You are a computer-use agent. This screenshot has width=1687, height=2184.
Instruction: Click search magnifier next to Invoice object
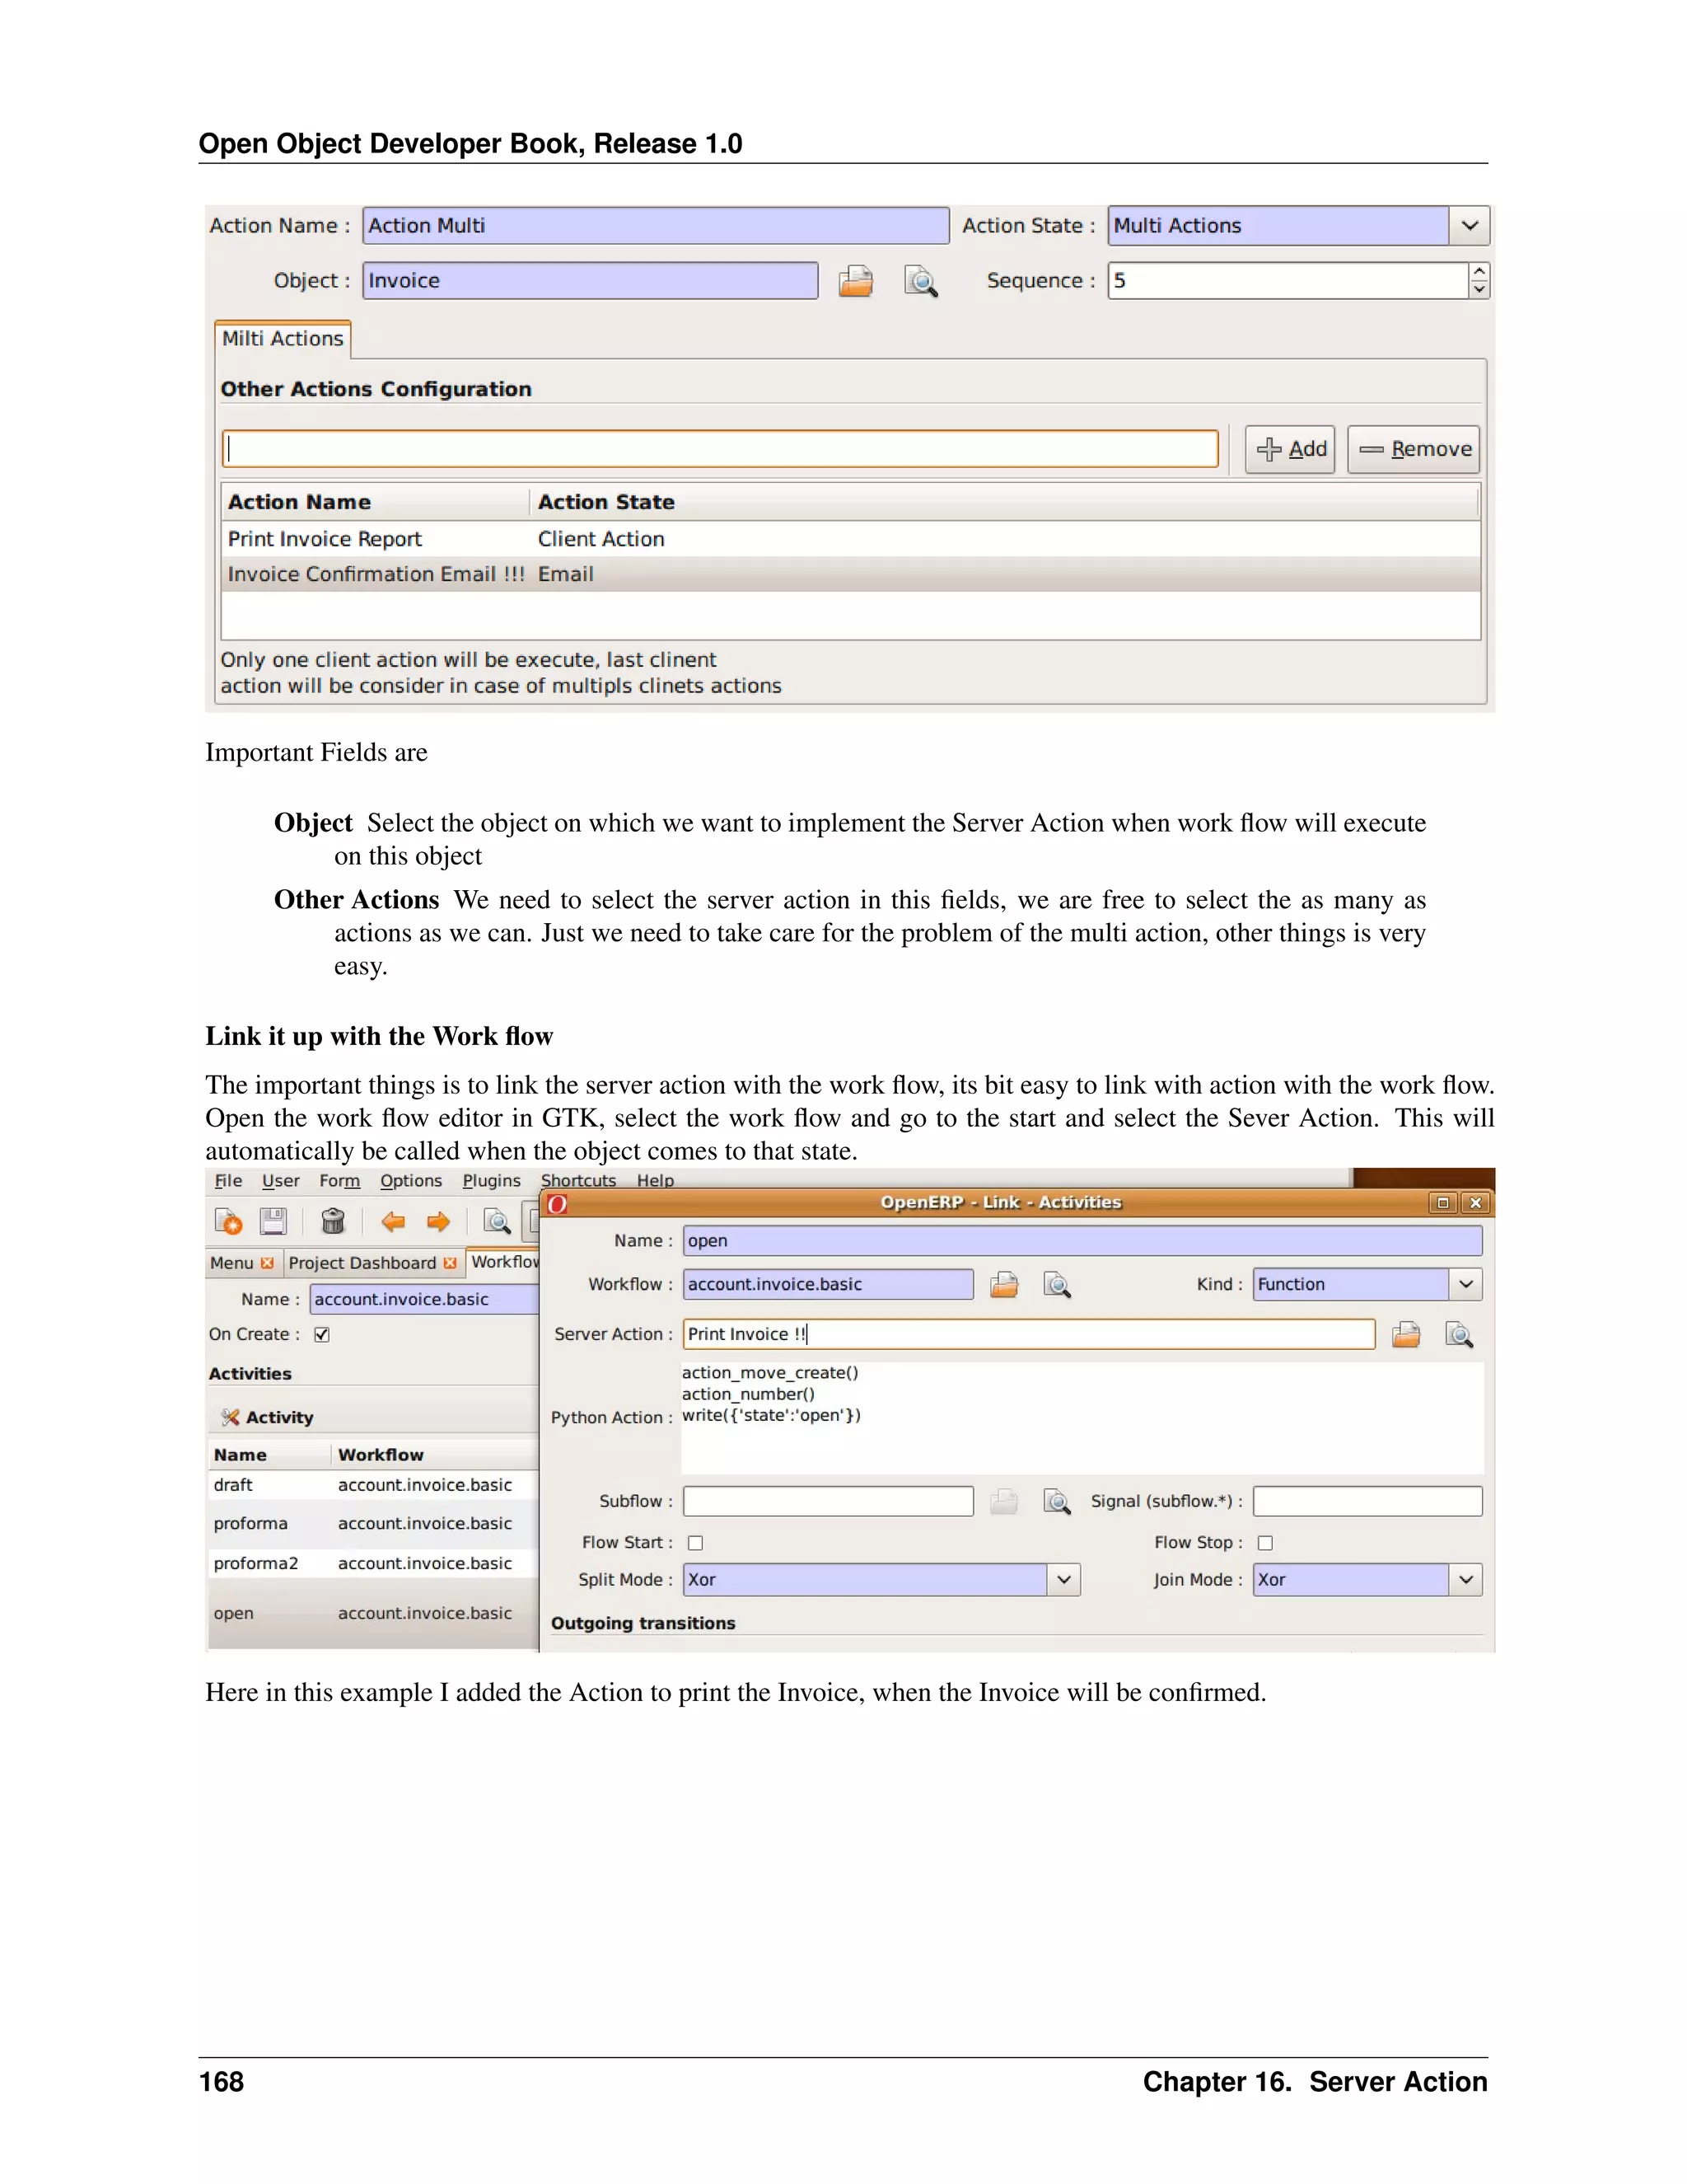920,281
